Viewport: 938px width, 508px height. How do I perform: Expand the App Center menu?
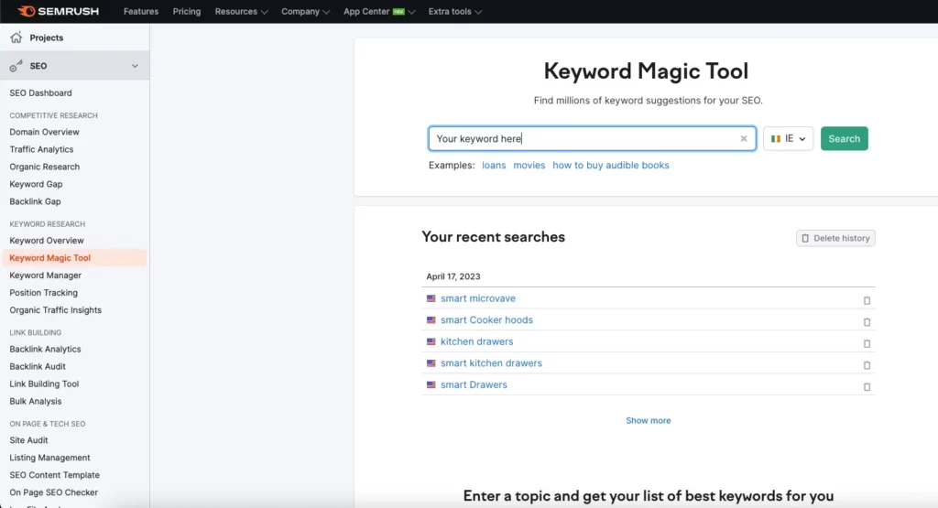[x=379, y=11]
